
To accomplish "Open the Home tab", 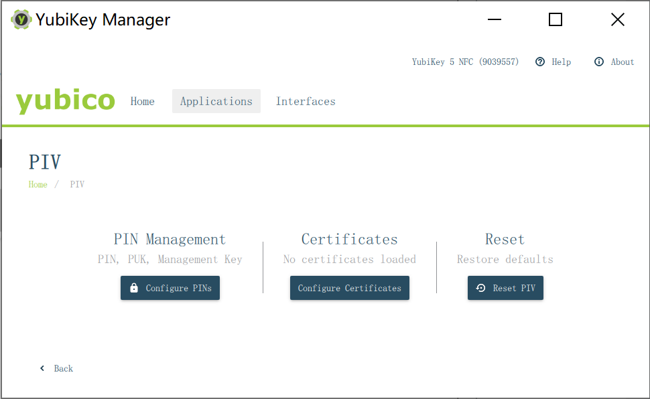I will 142,101.
